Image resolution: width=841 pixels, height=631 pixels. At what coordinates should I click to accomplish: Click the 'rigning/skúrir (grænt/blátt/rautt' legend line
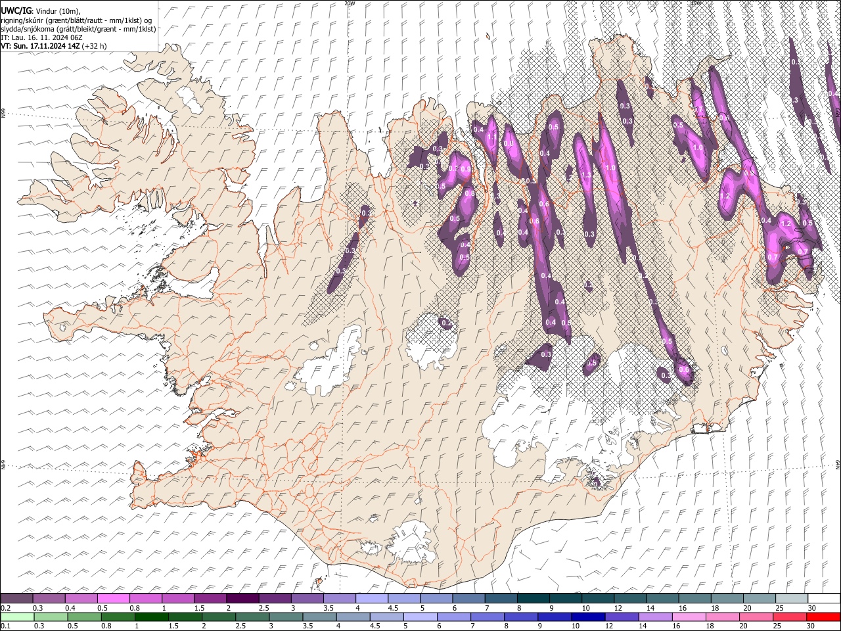click(76, 20)
